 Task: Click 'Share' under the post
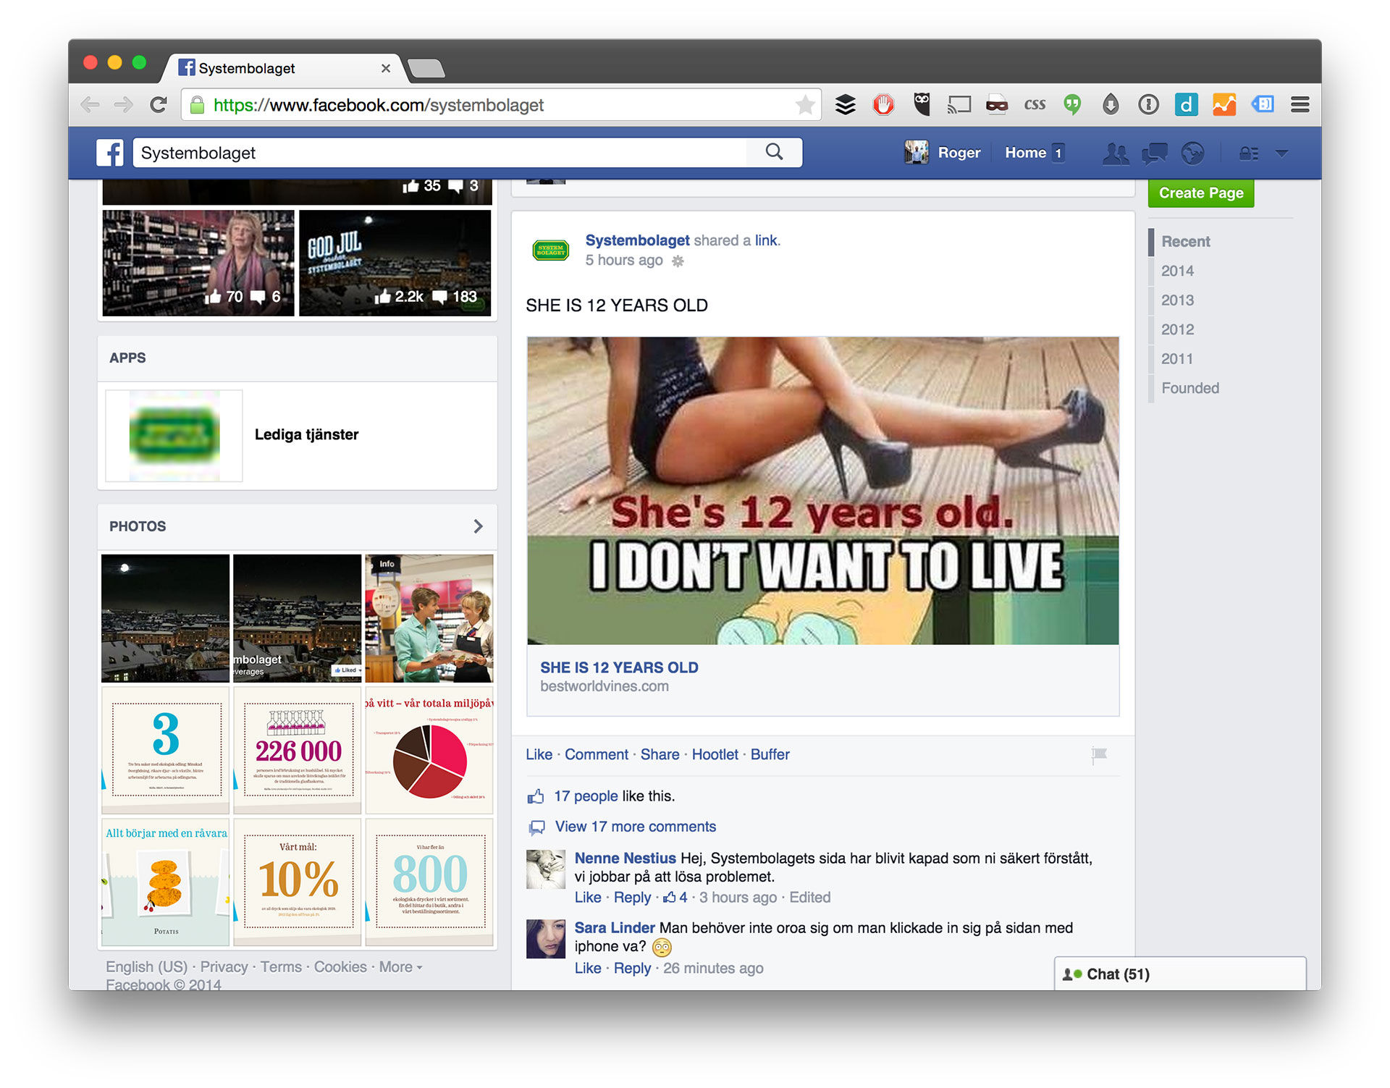660,755
